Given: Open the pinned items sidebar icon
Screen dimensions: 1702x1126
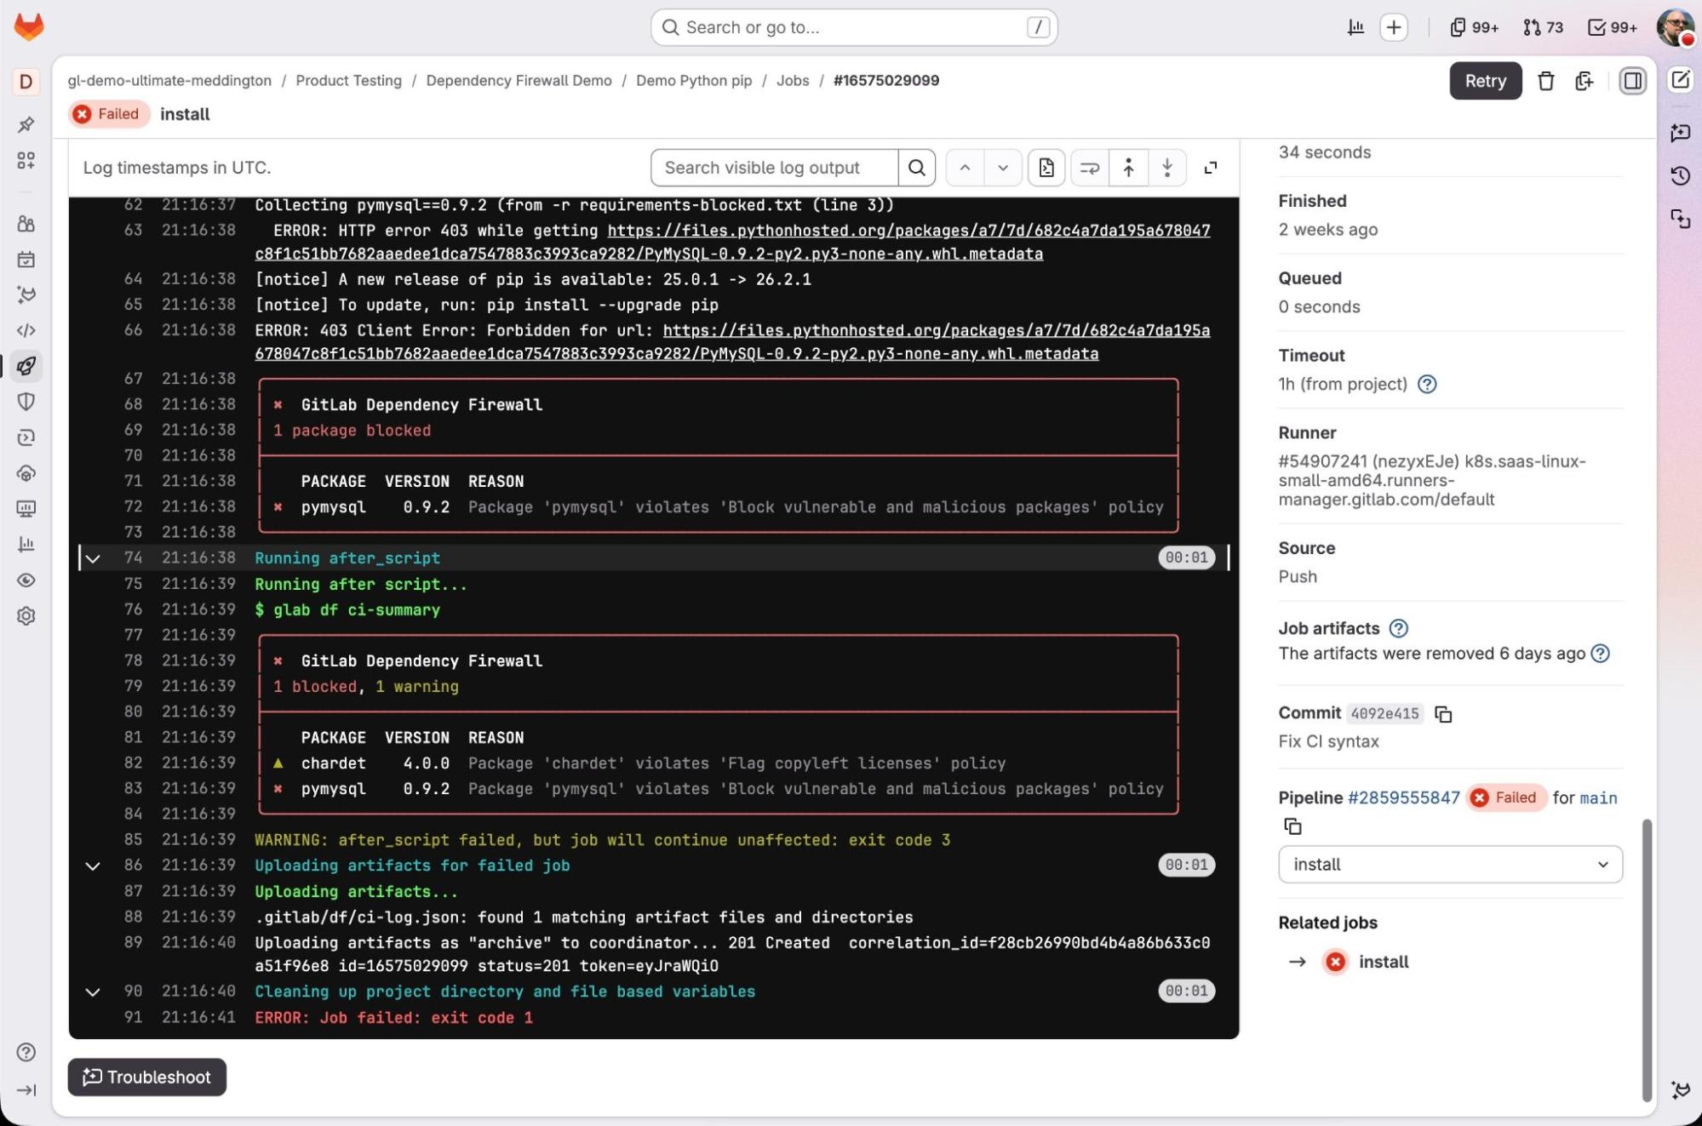Looking at the screenshot, I should 26,124.
